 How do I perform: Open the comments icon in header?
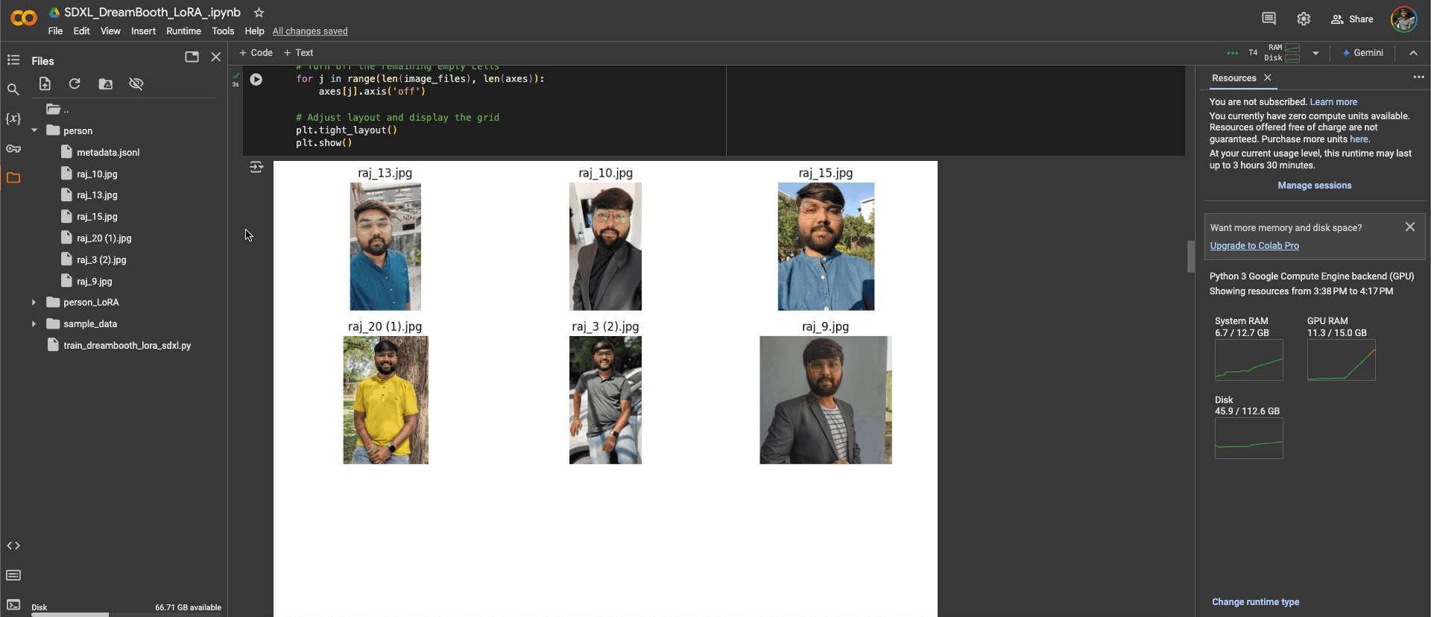[1269, 19]
